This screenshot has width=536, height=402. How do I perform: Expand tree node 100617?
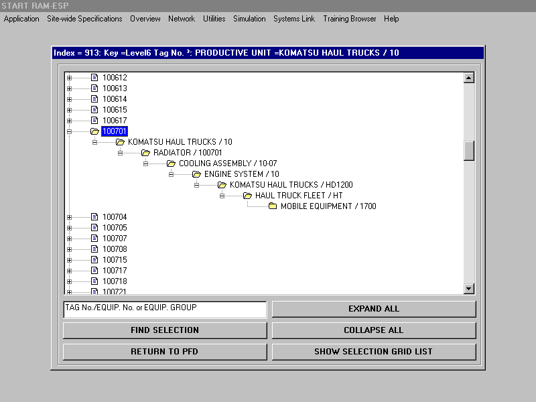pos(70,121)
